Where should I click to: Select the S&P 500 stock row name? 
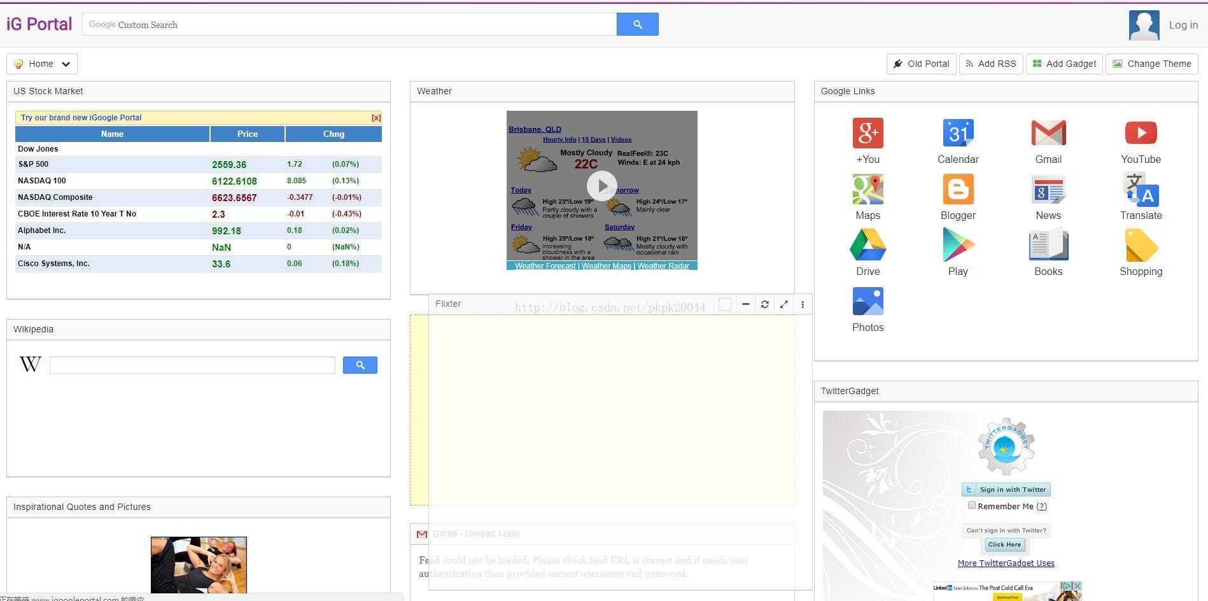33,164
